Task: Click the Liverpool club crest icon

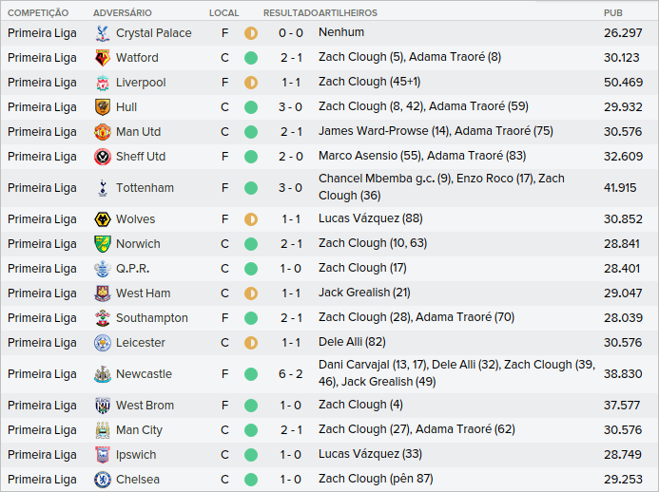Action: [x=102, y=83]
